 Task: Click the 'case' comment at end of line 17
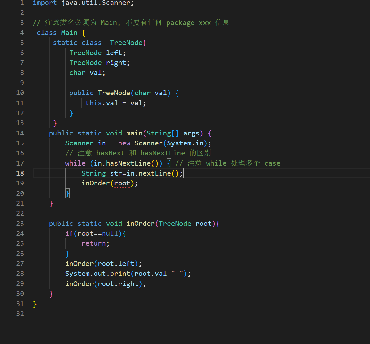pyautogui.click(x=272, y=163)
